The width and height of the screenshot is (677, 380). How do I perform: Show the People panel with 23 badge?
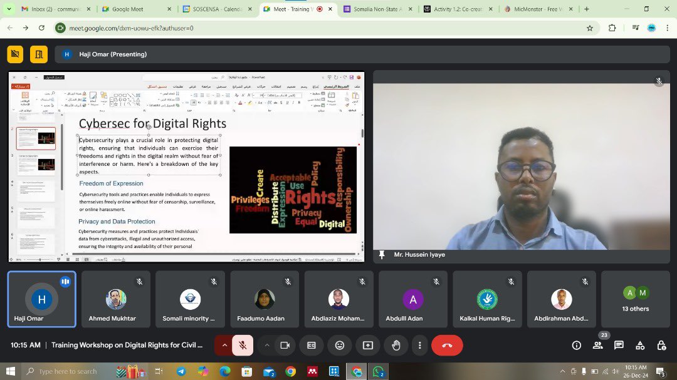click(x=598, y=345)
